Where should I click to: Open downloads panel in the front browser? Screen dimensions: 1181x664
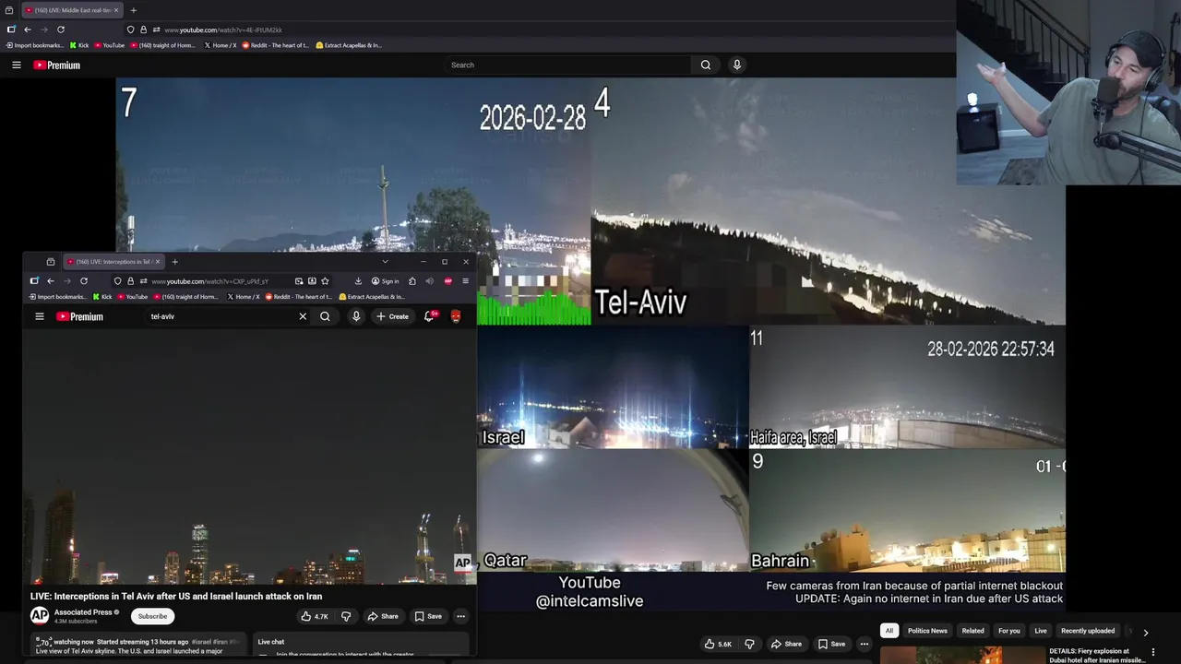pyautogui.click(x=358, y=281)
